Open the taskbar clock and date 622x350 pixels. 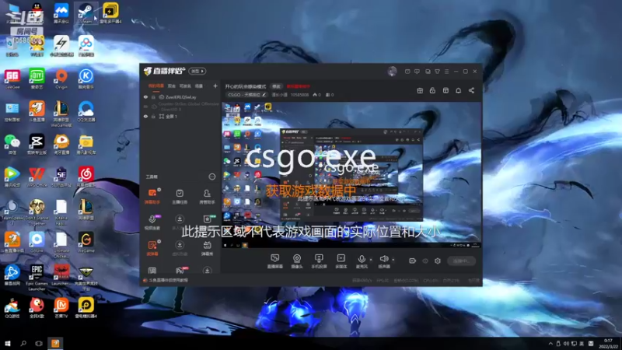point(608,344)
